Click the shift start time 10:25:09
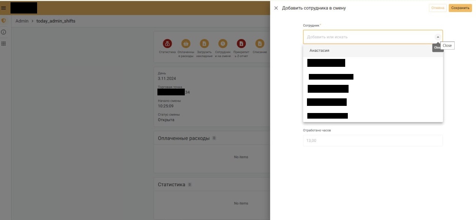The height and width of the screenshot is (220, 476). coord(166,106)
